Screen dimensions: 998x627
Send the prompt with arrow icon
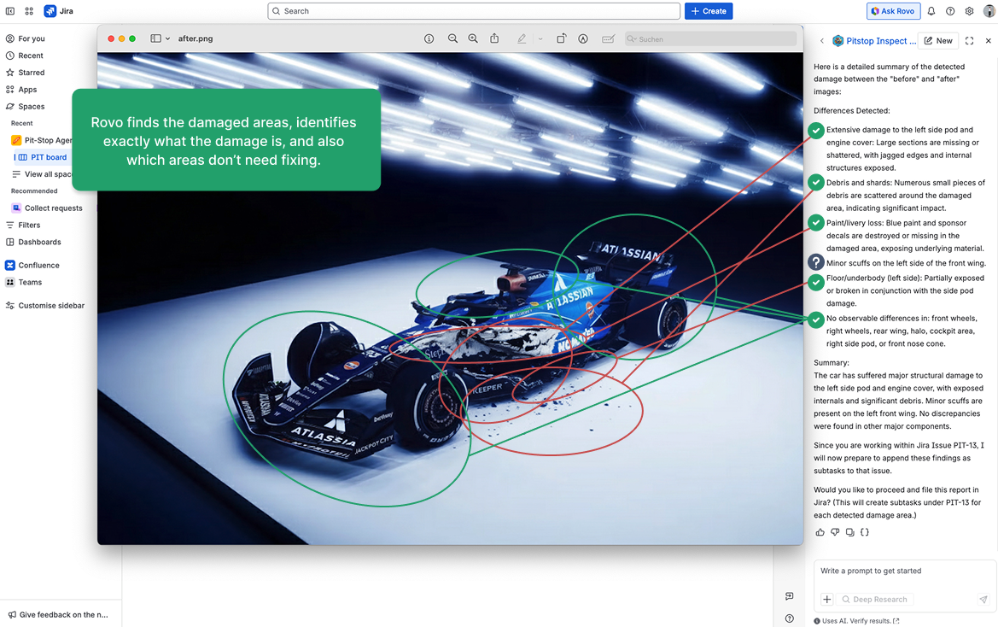[983, 599]
